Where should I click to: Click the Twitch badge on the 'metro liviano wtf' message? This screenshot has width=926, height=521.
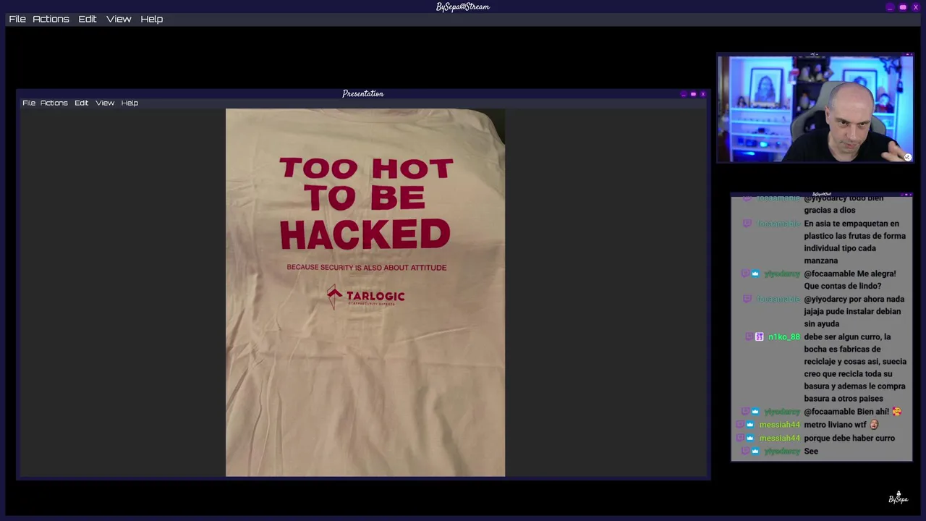pos(741,425)
